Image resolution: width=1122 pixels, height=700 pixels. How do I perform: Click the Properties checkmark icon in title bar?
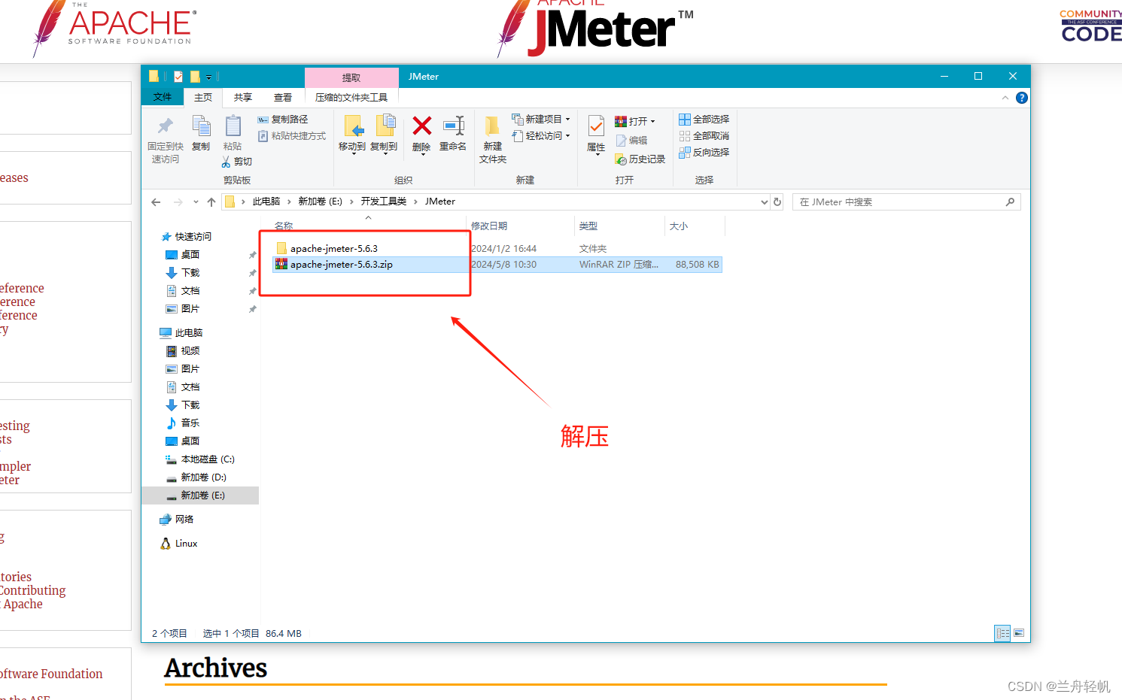(178, 77)
